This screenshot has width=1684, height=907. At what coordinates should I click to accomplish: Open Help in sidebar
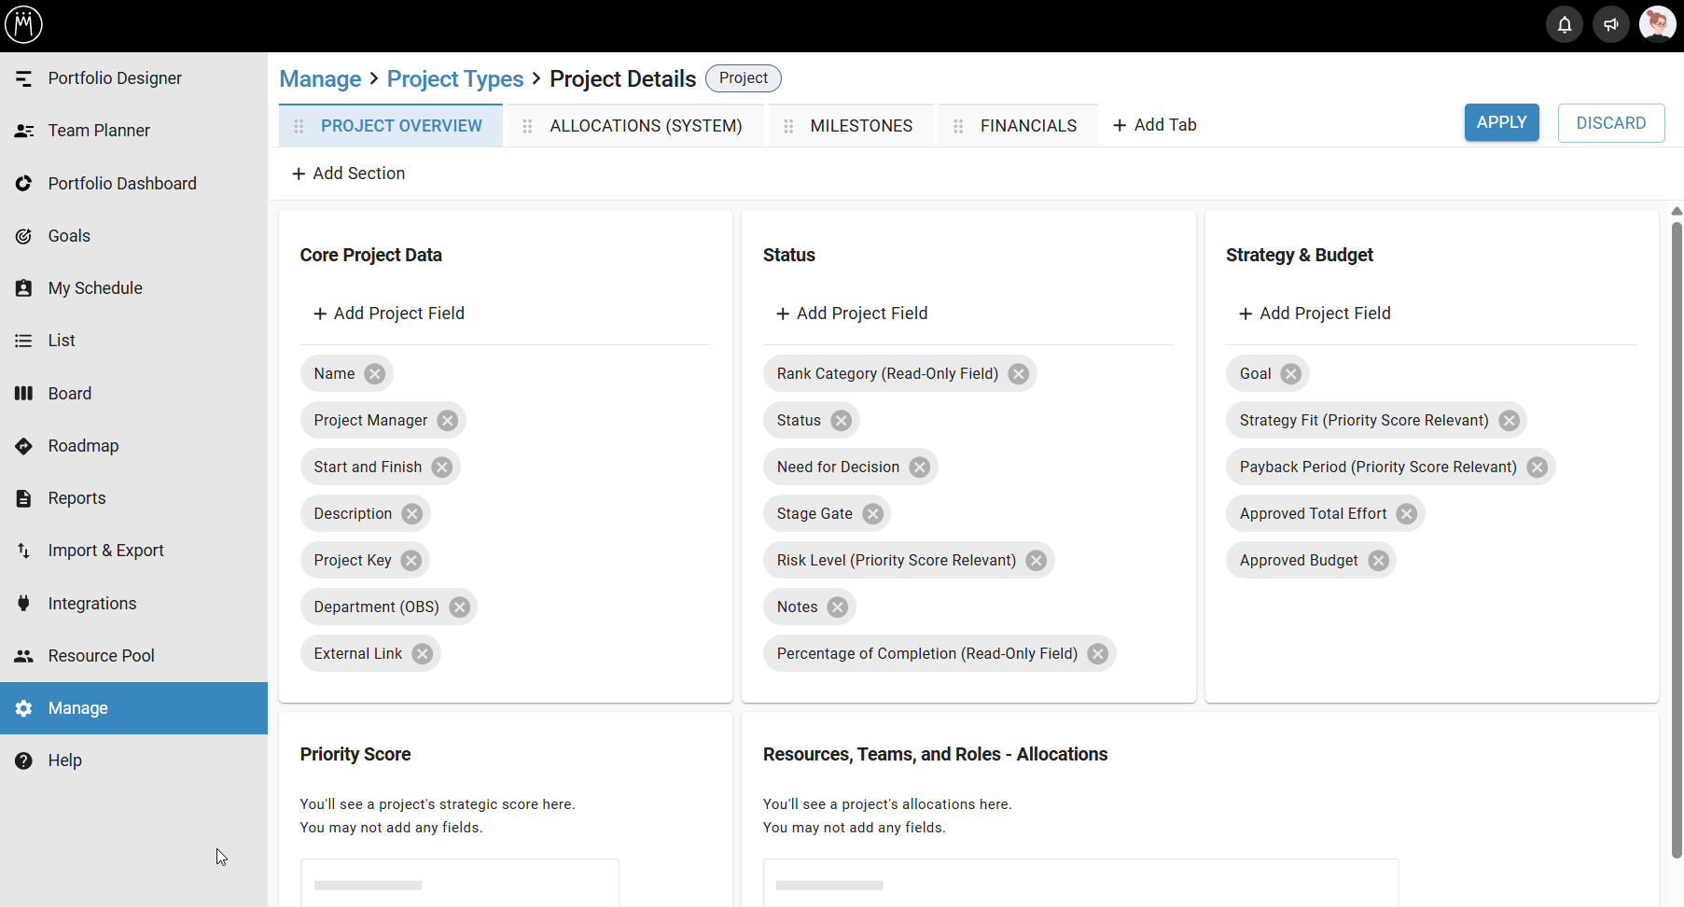133,760
